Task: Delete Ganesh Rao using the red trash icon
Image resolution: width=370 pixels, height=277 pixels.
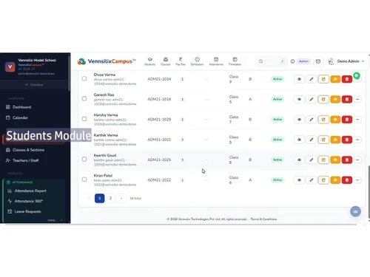Action: 347,99
